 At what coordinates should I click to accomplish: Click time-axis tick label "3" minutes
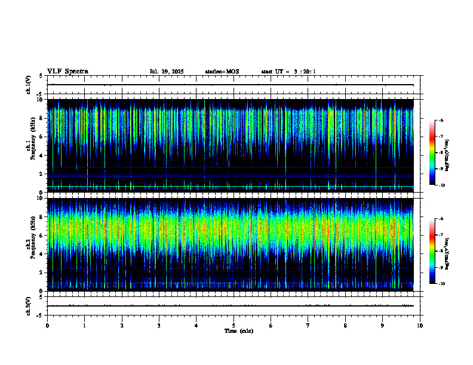click(x=159, y=326)
